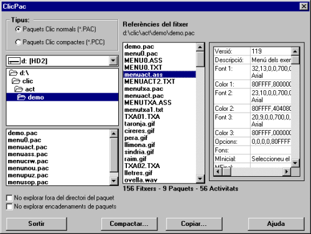Click the properties grid scroll-right arrow

pos(287,172)
